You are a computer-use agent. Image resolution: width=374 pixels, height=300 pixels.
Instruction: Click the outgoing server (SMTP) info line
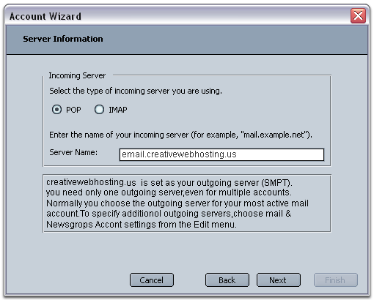(x=169, y=183)
